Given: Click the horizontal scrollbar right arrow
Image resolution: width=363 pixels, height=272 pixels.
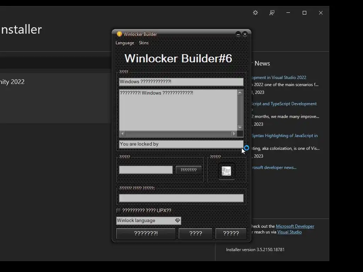Looking at the screenshot, I should point(234,134).
